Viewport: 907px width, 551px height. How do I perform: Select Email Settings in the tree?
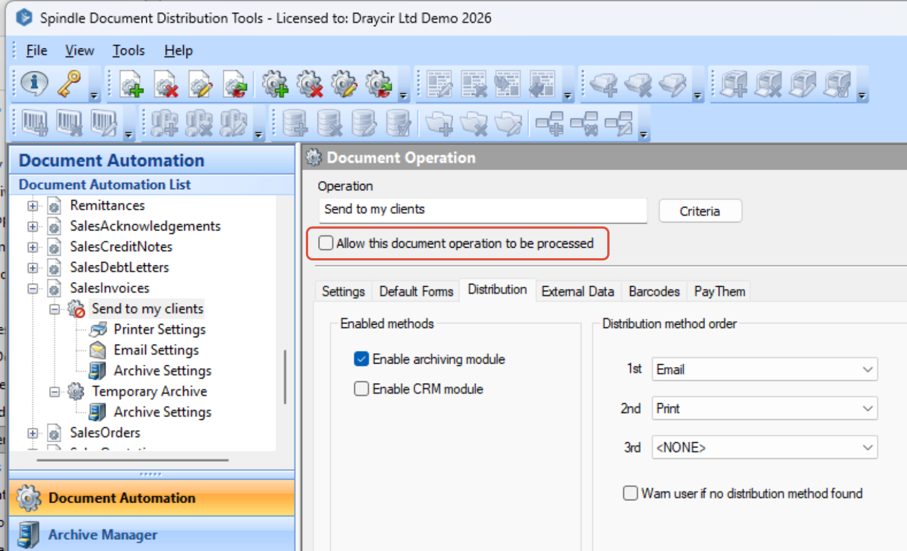click(156, 350)
